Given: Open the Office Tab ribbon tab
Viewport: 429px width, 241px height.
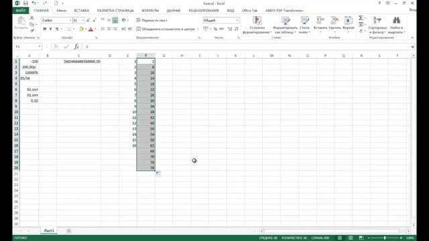Looking at the screenshot, I should click(249, 11).
